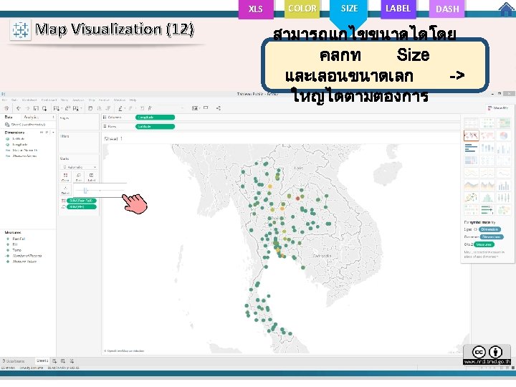This screenshot has height=387, width=516.
Task: Switch to the Analytics pane tab
Action: coord(31,117)
